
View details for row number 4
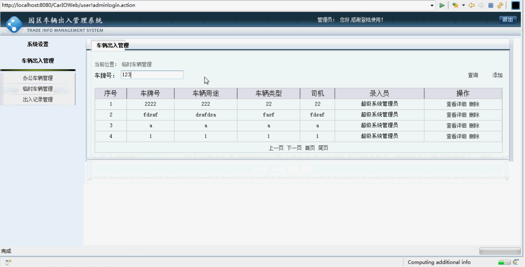point(456,136)
